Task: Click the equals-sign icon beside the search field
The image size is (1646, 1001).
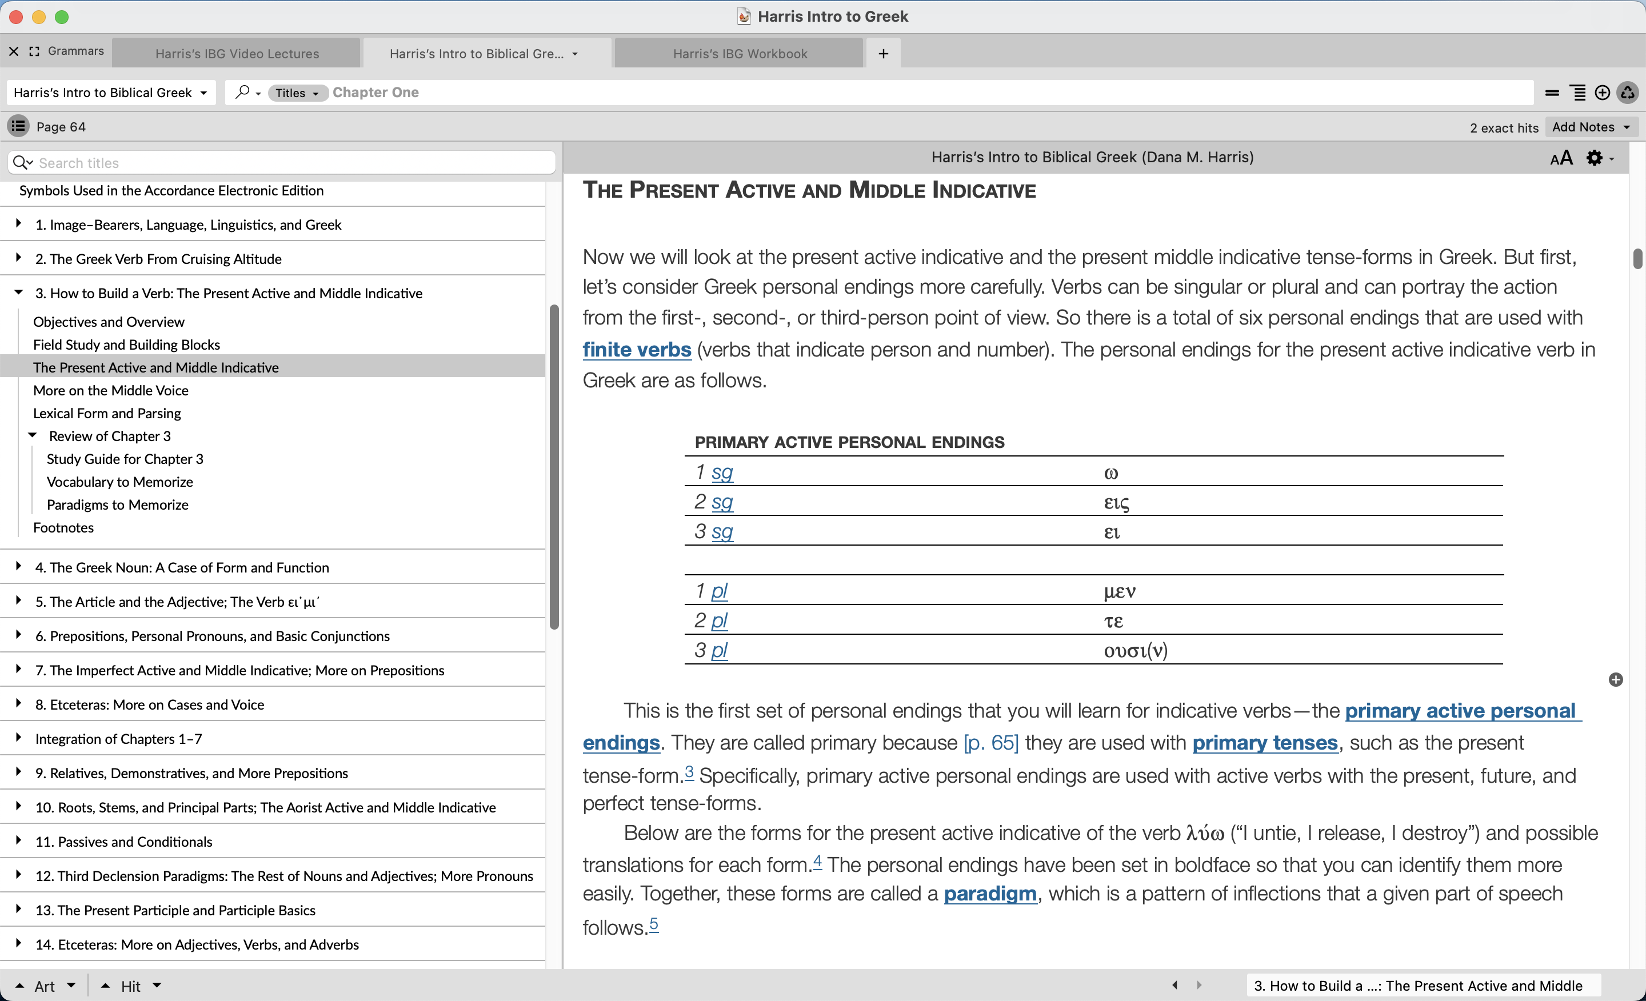Action: pos(1552,93)
